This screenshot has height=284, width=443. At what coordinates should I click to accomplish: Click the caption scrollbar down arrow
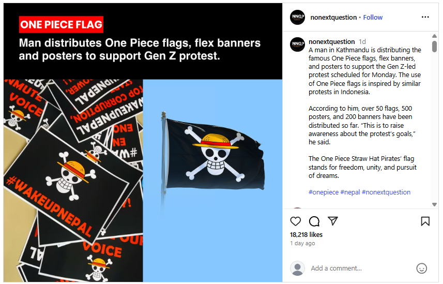coord(434,204)
